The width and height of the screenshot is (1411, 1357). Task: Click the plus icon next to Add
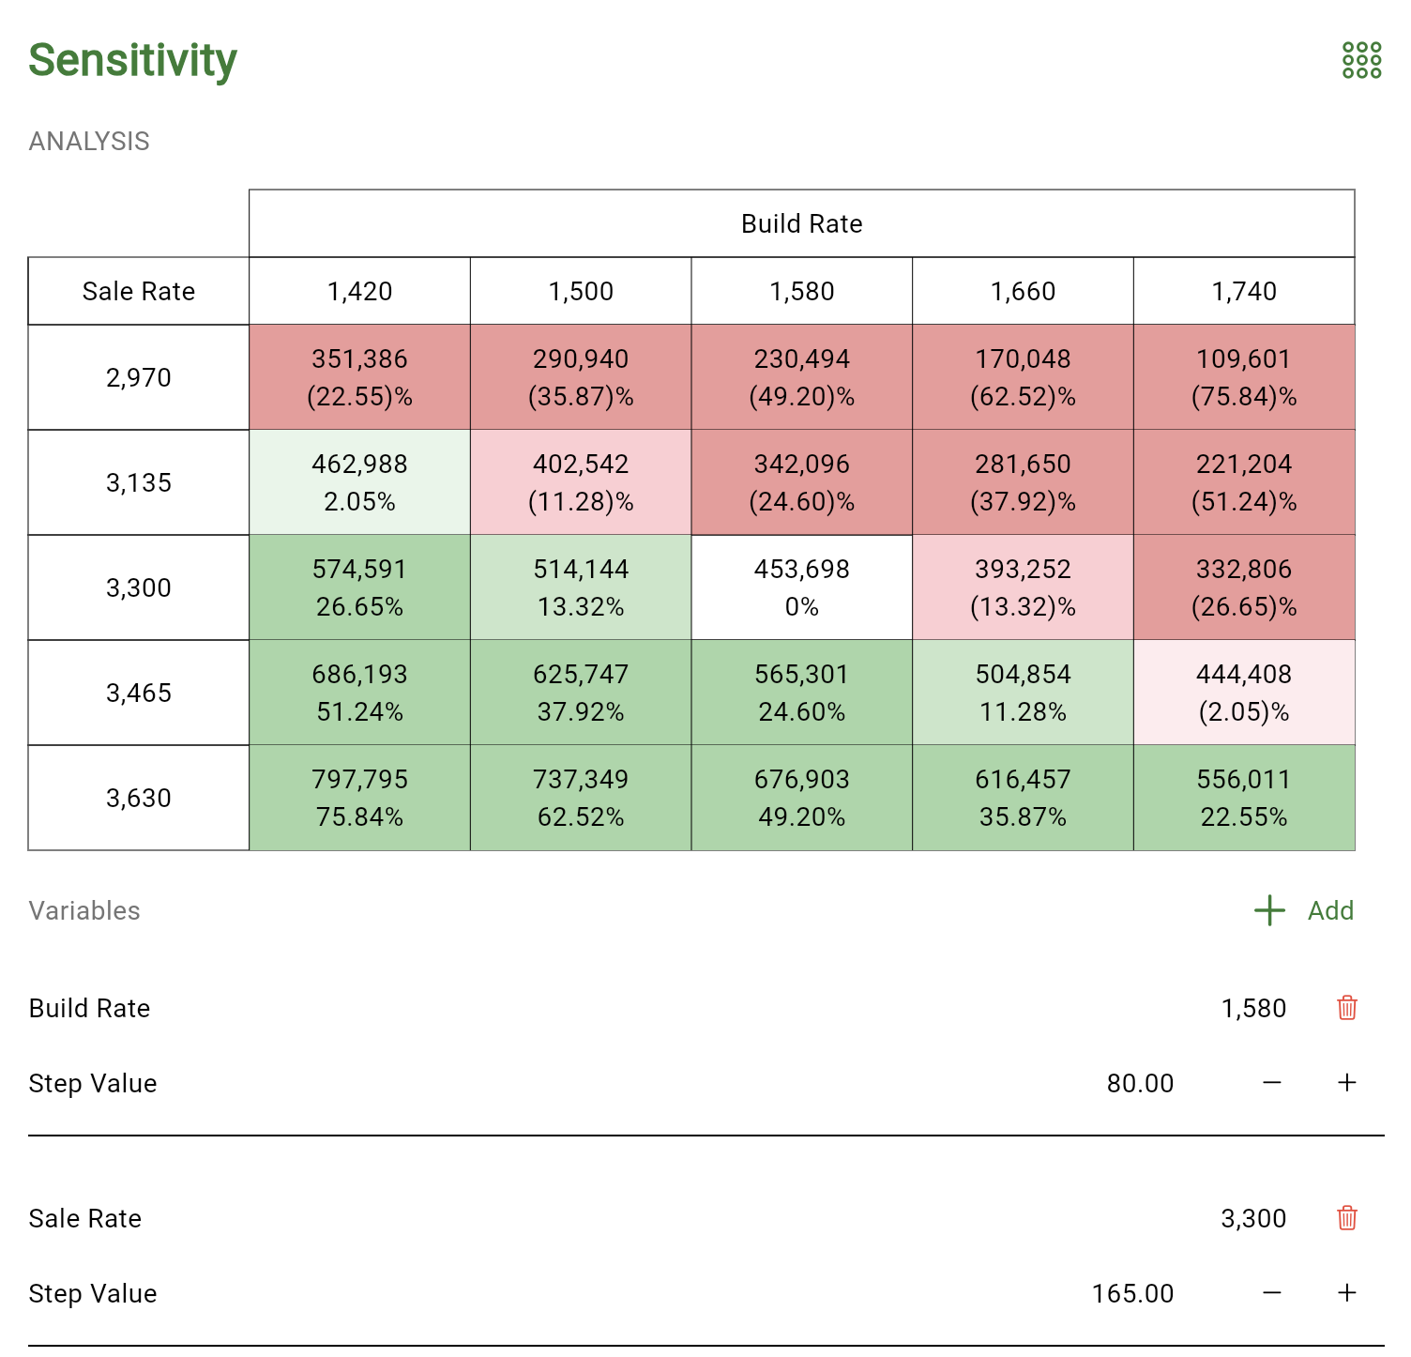click(1268, 910)
